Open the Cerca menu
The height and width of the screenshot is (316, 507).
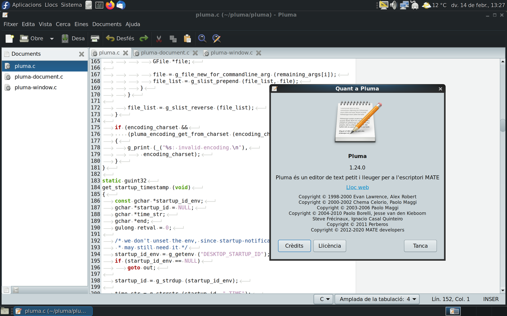(63, 24)
